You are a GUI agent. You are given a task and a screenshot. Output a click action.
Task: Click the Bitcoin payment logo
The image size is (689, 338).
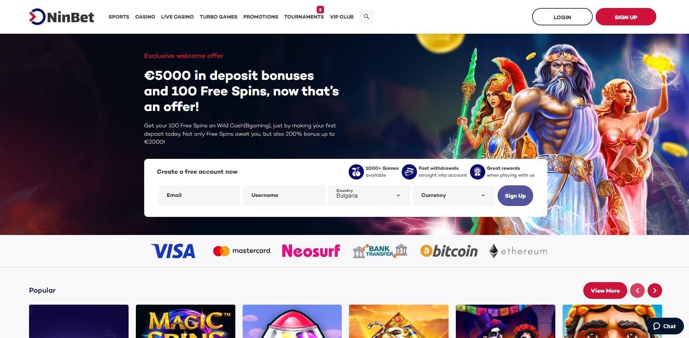click(x=449, y=251)
